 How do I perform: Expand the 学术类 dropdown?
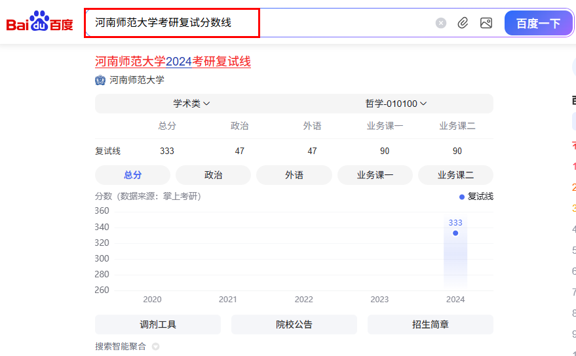tap(191, 104)
